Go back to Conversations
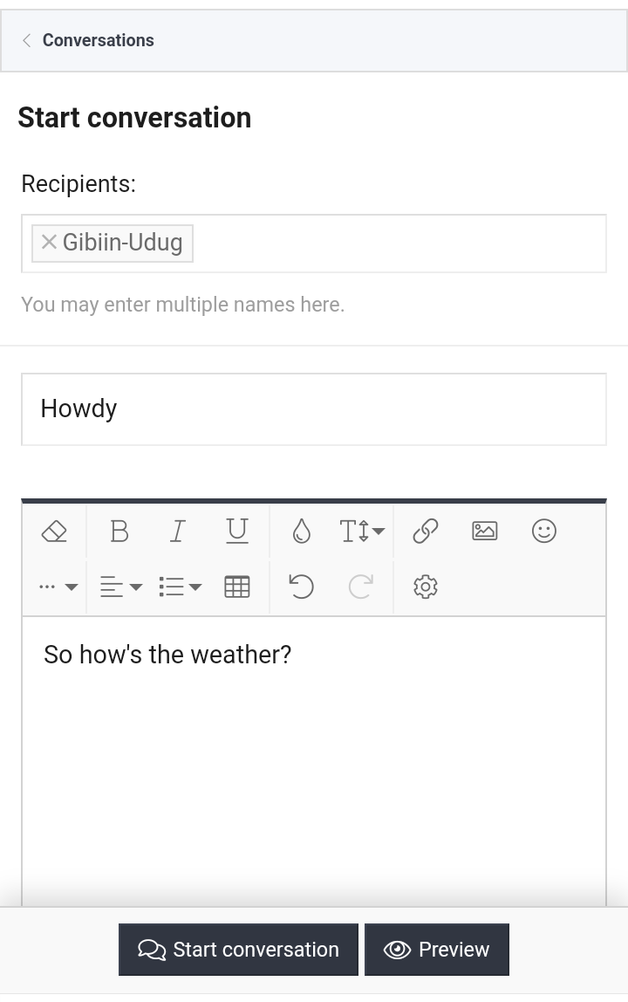Viewport: 628px width, 1002px height. [89, 40]
